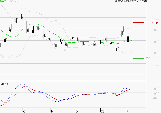The width and height of the screenshot is (161, 113).
Task: Click the F month axis label
Action: pos(127,111)
